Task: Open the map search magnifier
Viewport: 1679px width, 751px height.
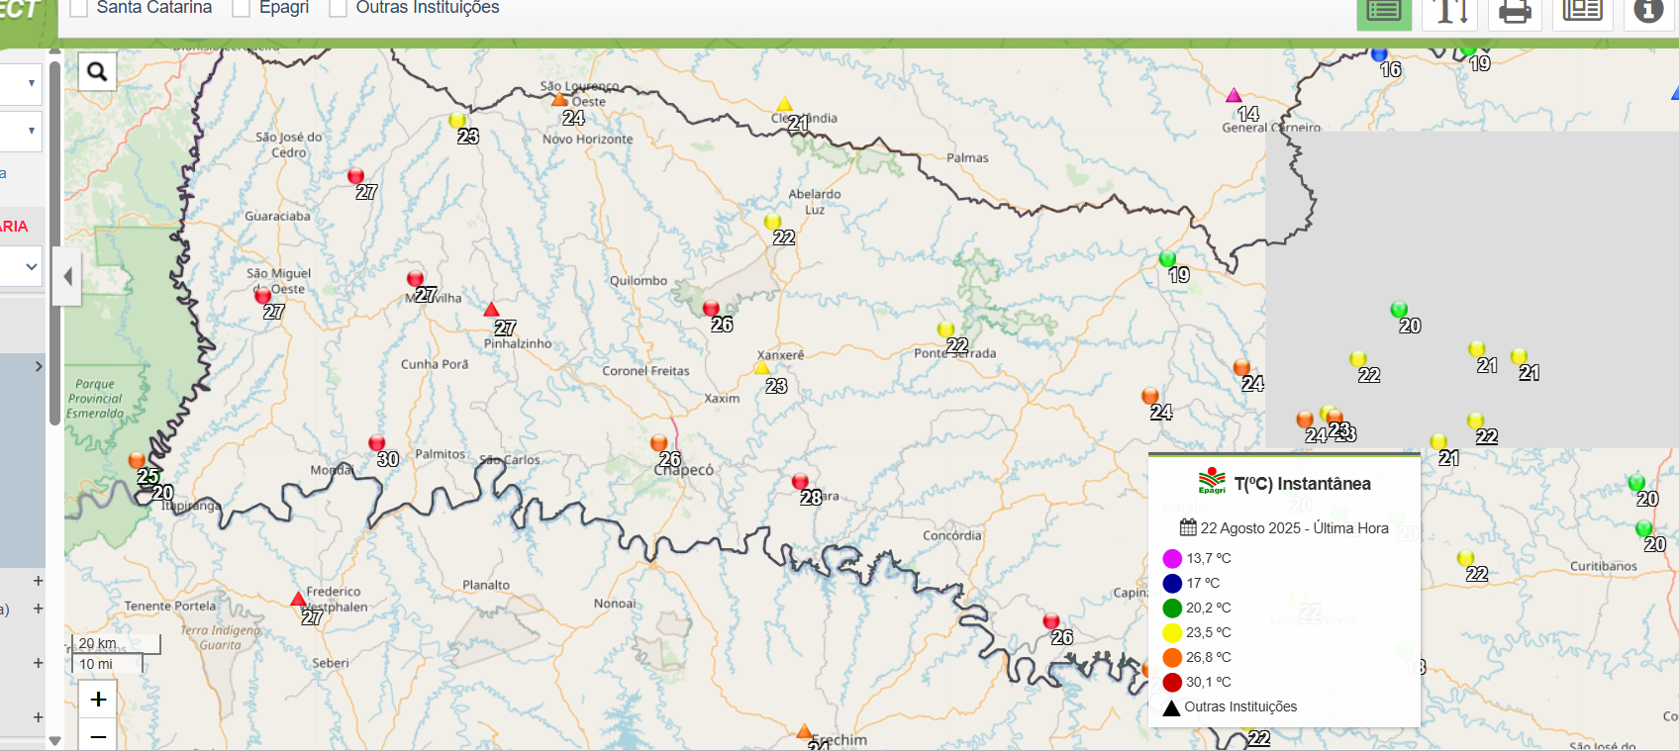Action: pyautogui.click(x=97, y=71)
